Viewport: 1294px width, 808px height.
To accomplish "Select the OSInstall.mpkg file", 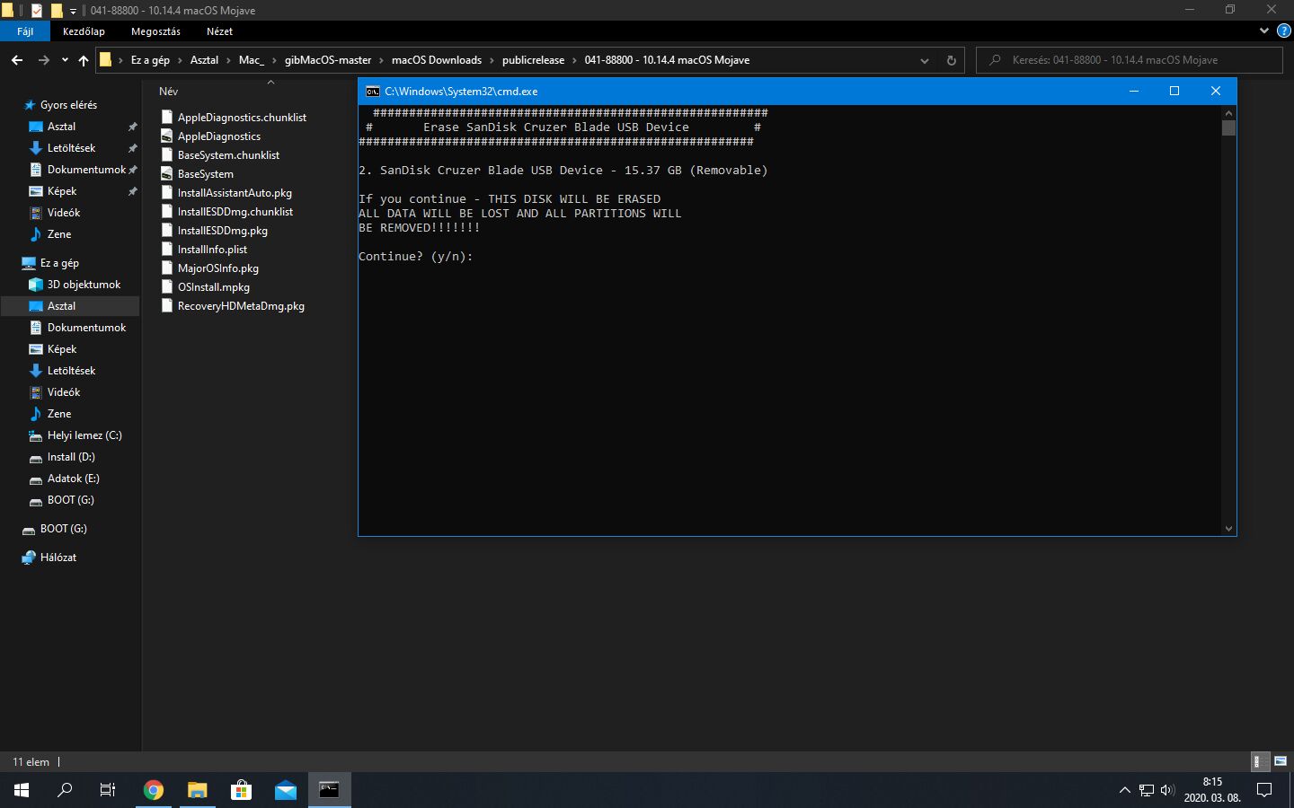I will (x=206, y=287).
